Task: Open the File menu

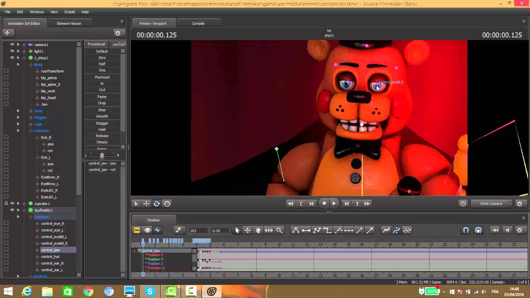Action: [8, 12]
